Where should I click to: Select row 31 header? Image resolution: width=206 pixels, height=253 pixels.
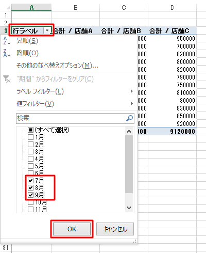(6, 248)
